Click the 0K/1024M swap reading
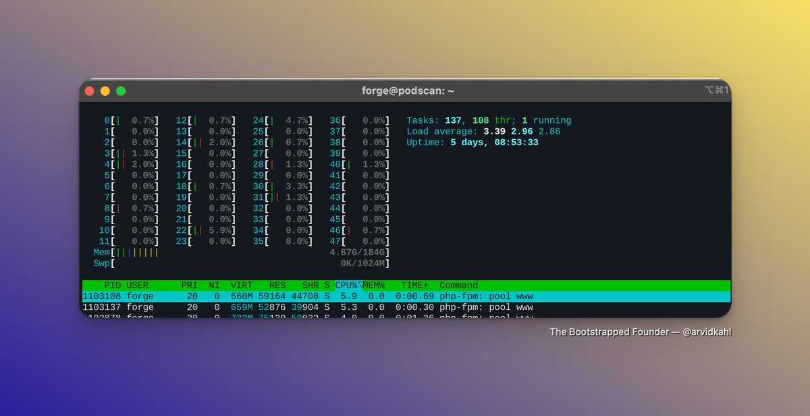The image size is (810, 416). (362, 263)
